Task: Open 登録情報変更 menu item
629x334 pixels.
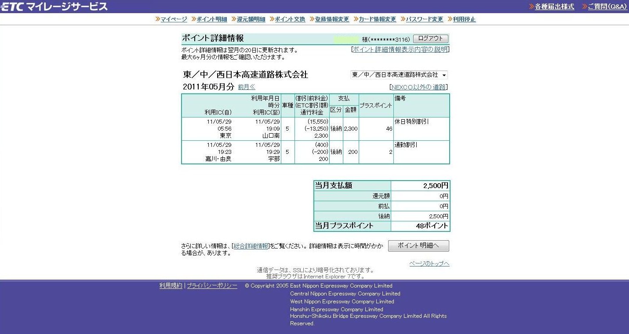Action: click(332, 19)
